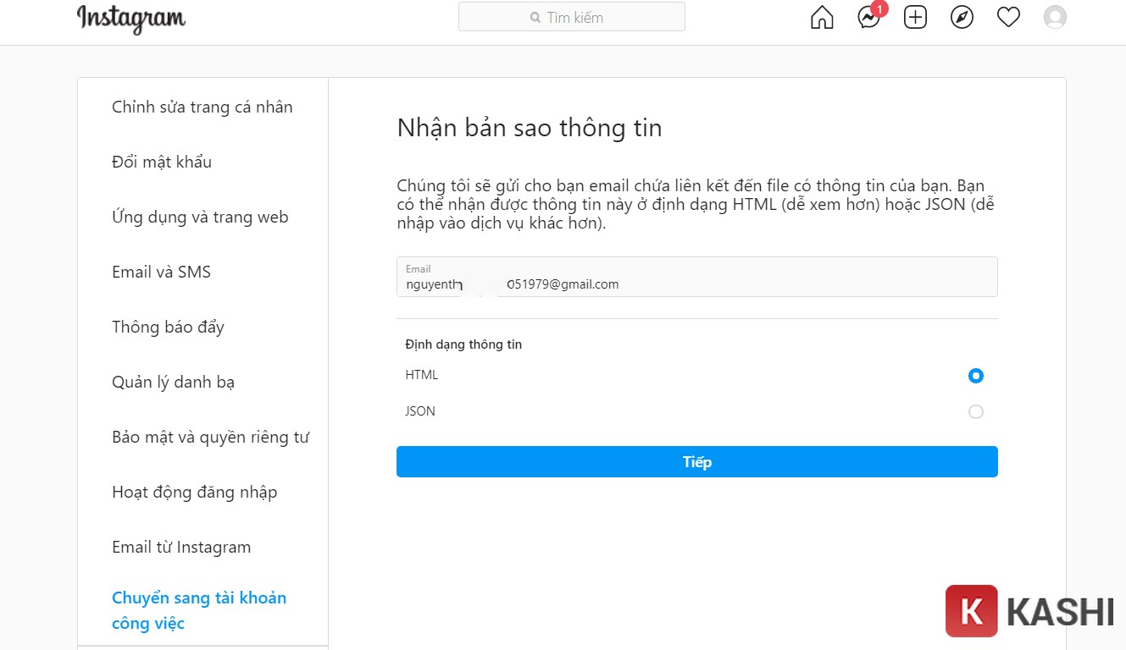Click the Instagram logo
This screenshot has width=1126, height=650.
pos(130,19)
